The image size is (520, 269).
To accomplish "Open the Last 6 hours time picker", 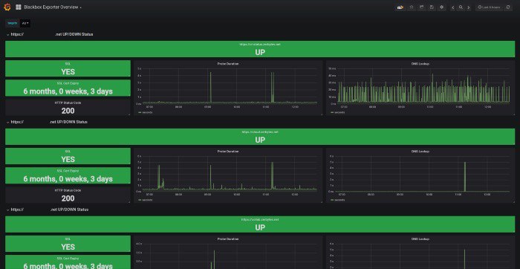I will tap(489, 7).
